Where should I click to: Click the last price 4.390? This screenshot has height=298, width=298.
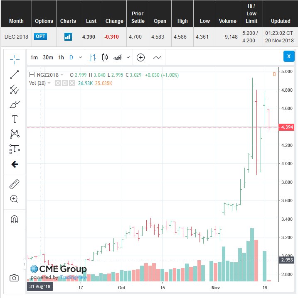(89, 37)
